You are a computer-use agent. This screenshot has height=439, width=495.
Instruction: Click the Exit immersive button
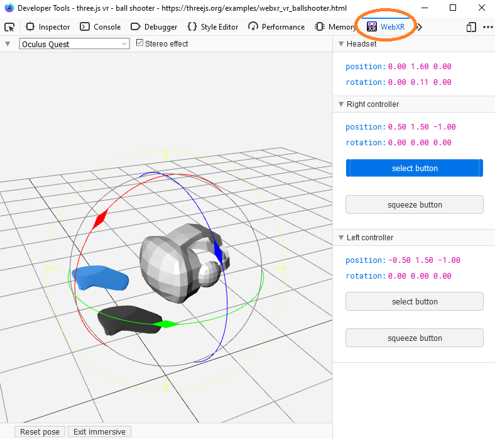pyautogui.click(x=99, y=431)
